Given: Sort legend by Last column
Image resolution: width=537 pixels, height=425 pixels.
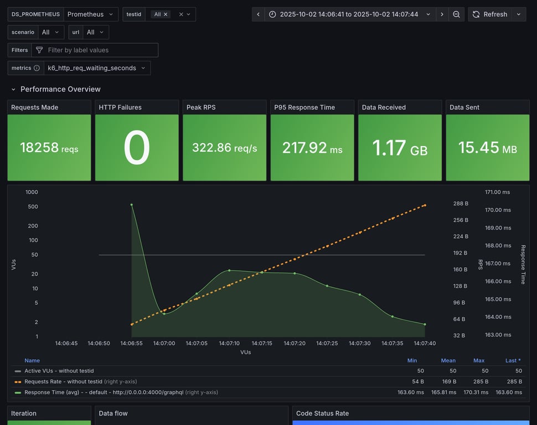Looking at the screenshot, I should [x=513, y=360].
